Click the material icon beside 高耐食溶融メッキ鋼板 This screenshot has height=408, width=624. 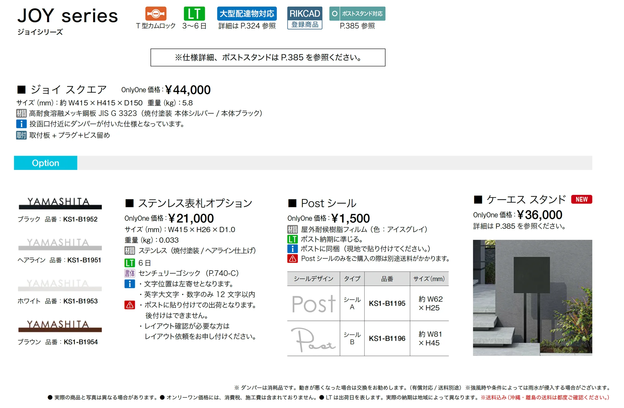pos(21,113)
